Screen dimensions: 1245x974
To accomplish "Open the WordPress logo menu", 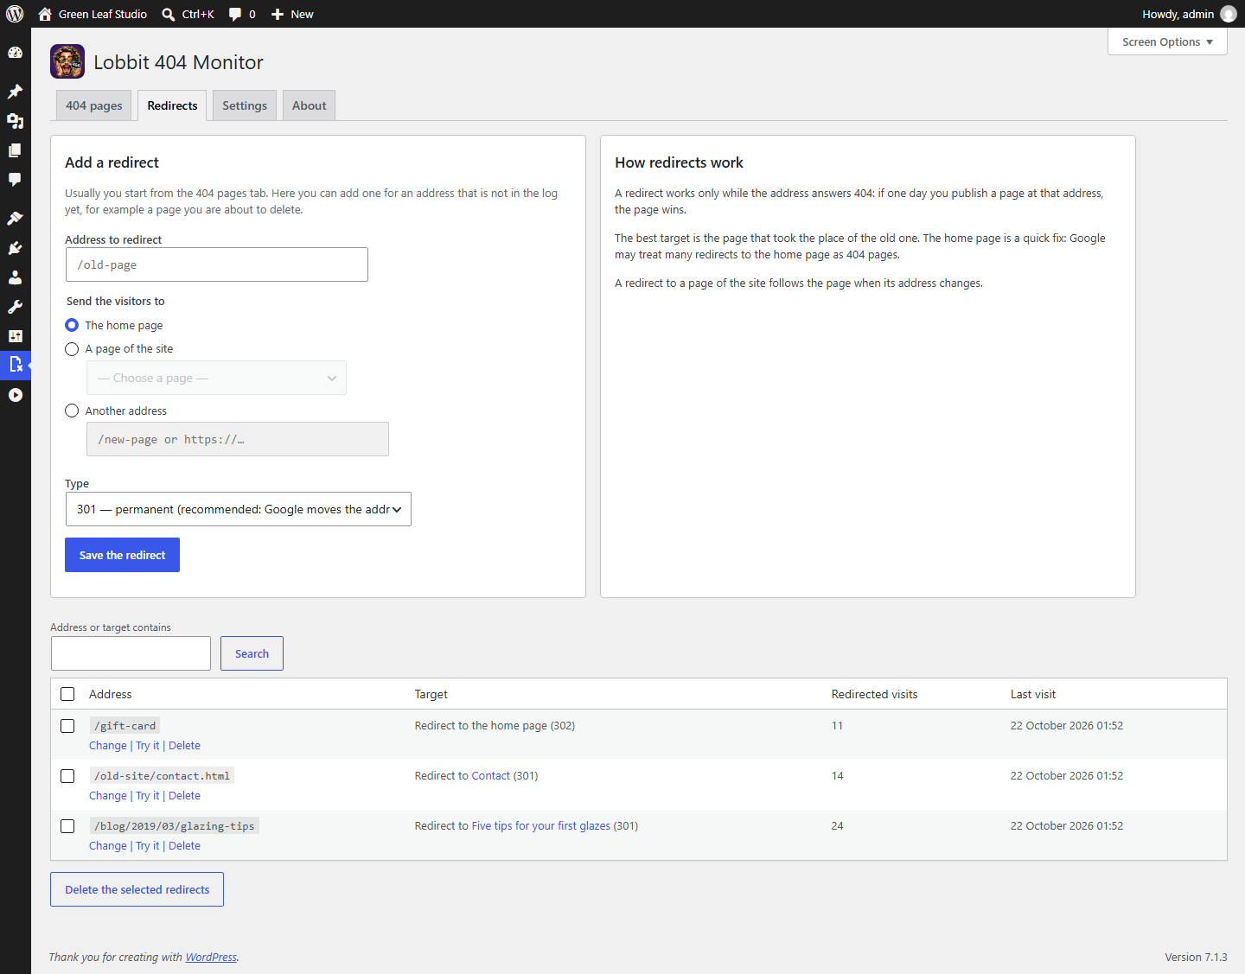I will 15,14.
